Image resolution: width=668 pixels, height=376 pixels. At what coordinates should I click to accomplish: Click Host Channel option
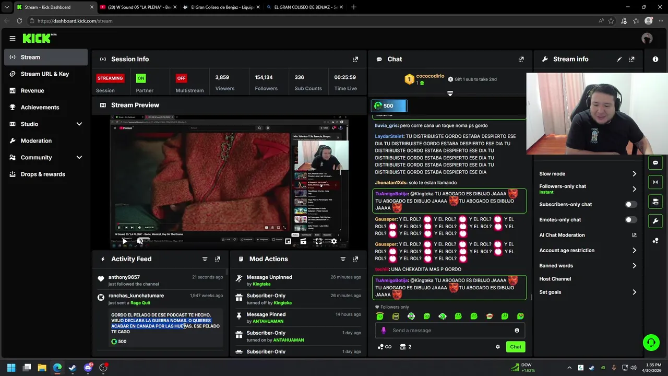555,279
